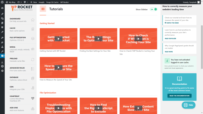This screenshot has height=114, width=203.
Task: Open the pending updates indicator
Action: (19, 2)
